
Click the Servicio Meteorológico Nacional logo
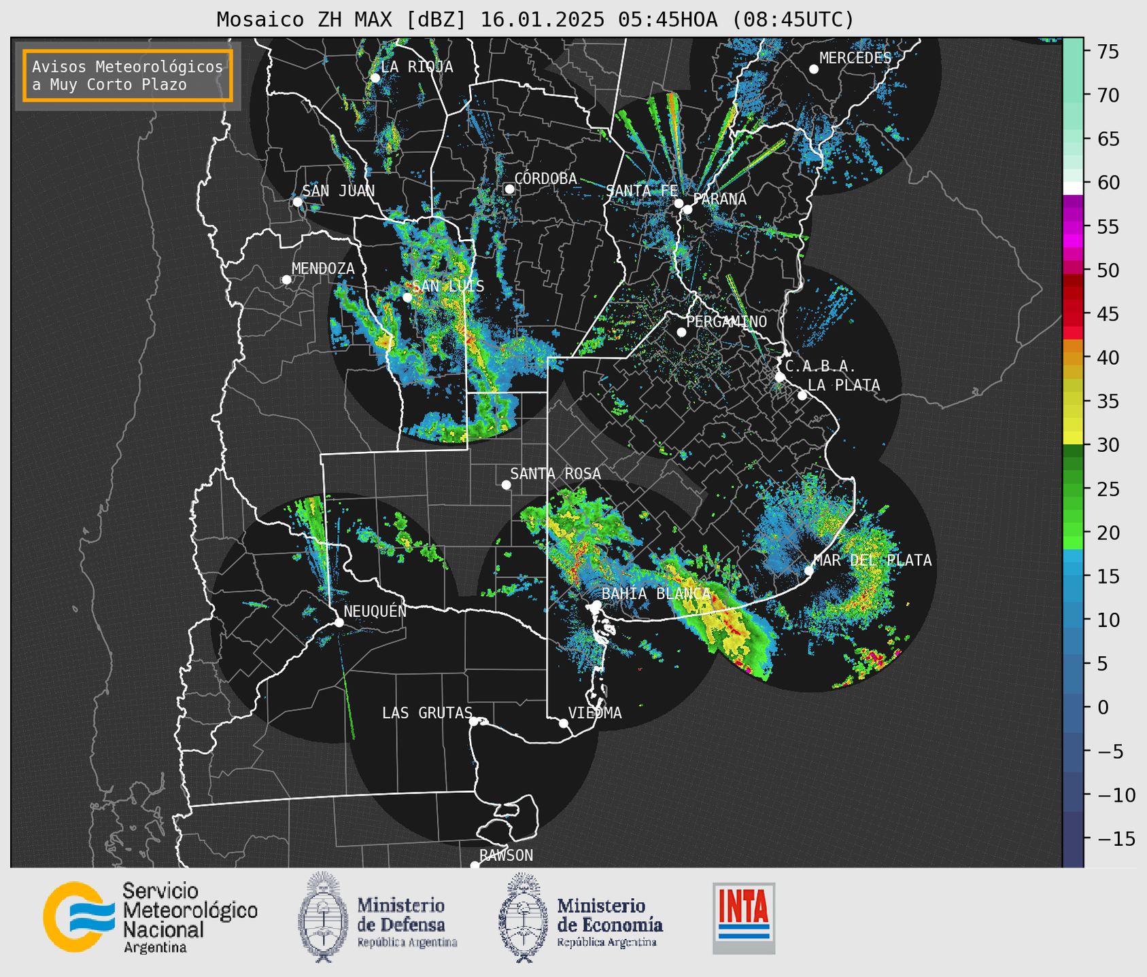pos(150,918)
